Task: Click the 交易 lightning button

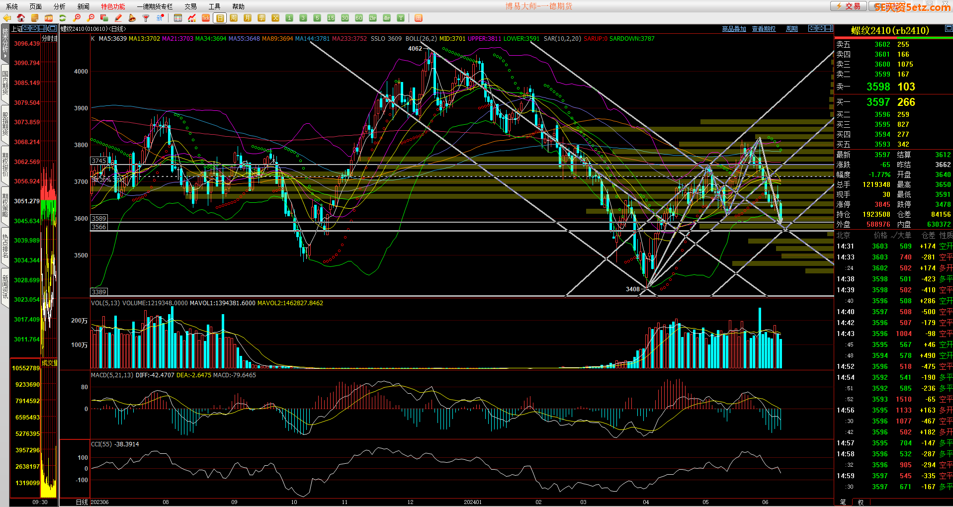Action: pos(848,6)
